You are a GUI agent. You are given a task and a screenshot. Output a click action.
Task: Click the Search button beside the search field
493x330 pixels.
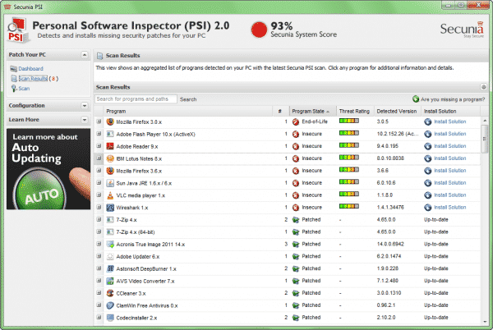coord(188,99)
